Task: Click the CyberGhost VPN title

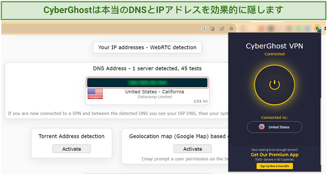Action: coord(274,46)
